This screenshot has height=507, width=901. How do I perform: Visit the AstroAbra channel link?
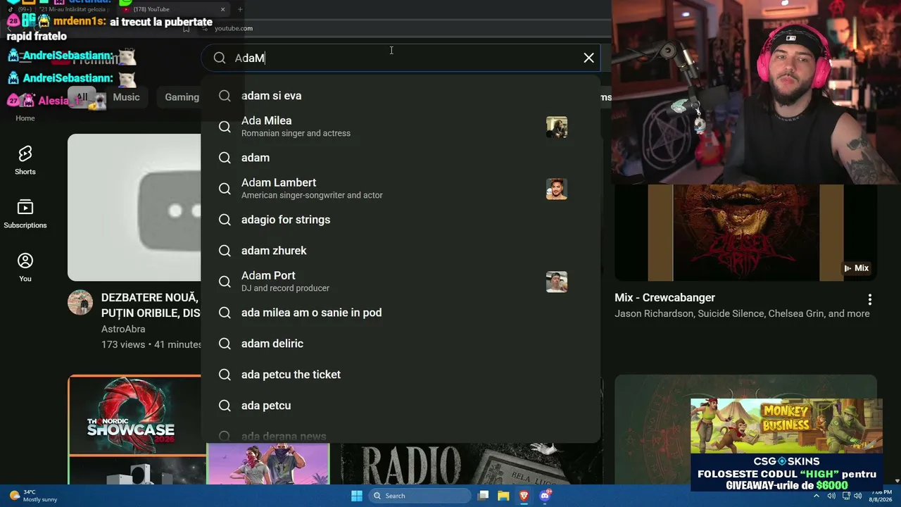click(x=123, y=329)
